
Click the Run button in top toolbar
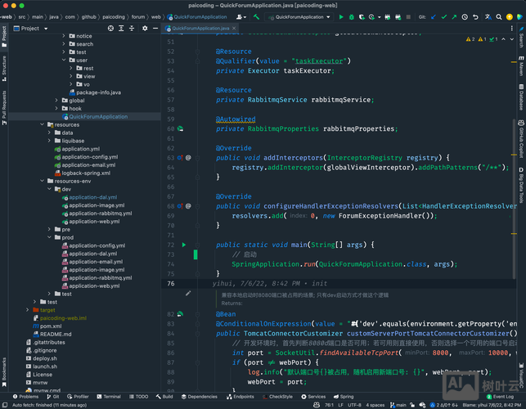[x=341, y=16]
